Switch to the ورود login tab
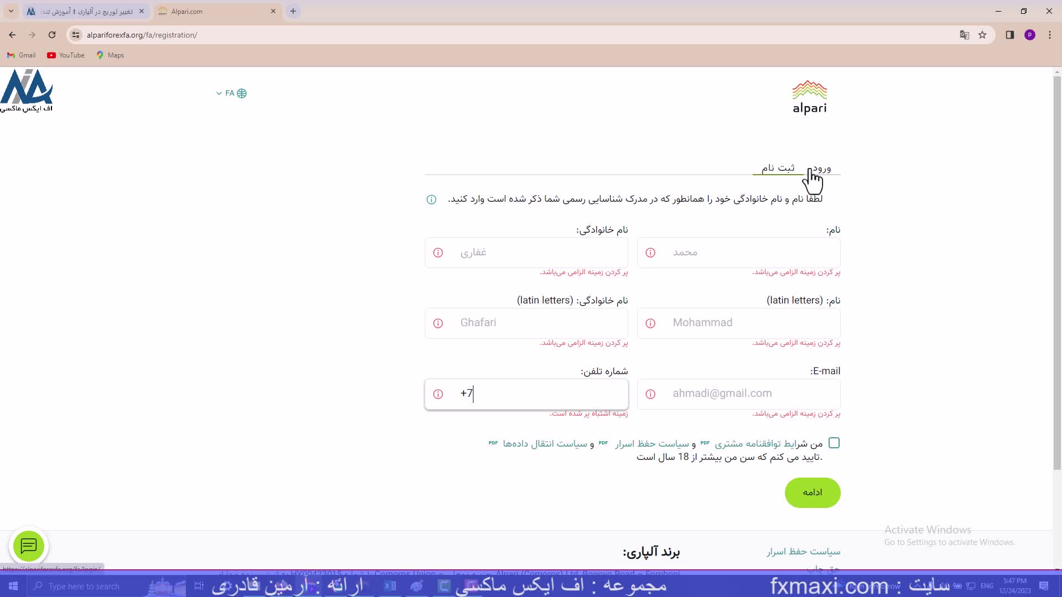The image size is (1062, 597). pos(822,168)
